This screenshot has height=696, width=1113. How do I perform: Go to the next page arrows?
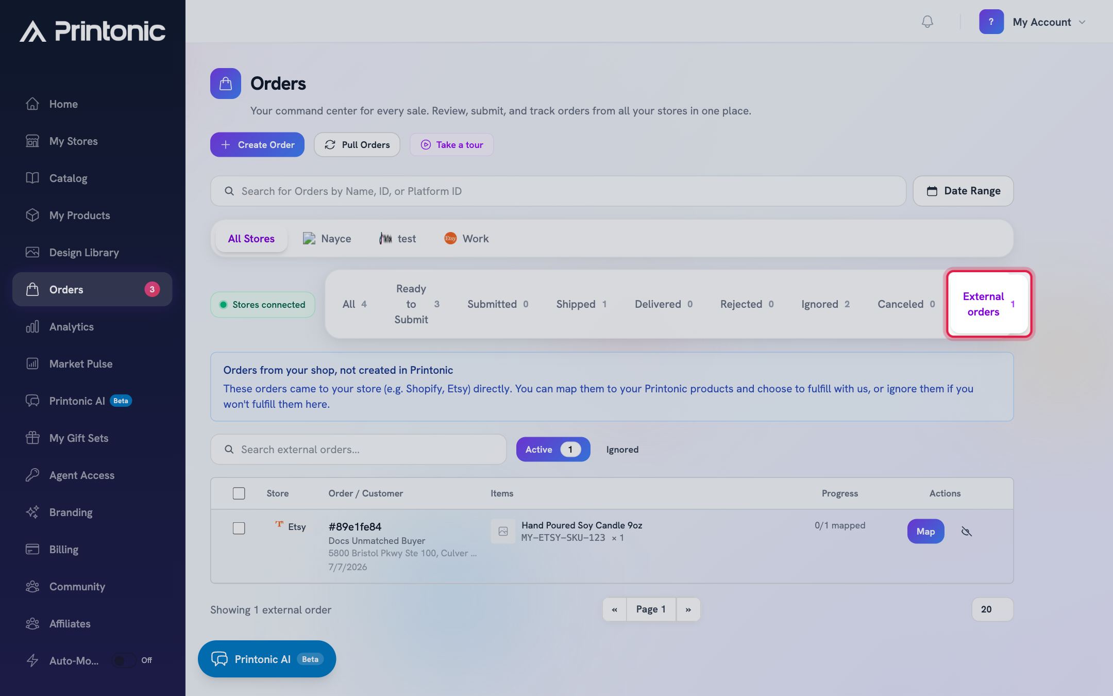click(688, 609)
